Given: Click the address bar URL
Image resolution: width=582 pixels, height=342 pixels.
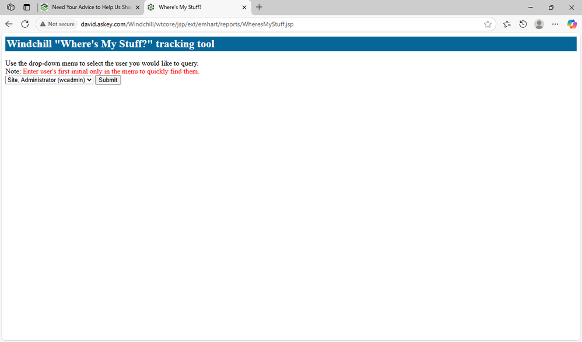Looking at the screenshot, I should click(x=187, y=24).
